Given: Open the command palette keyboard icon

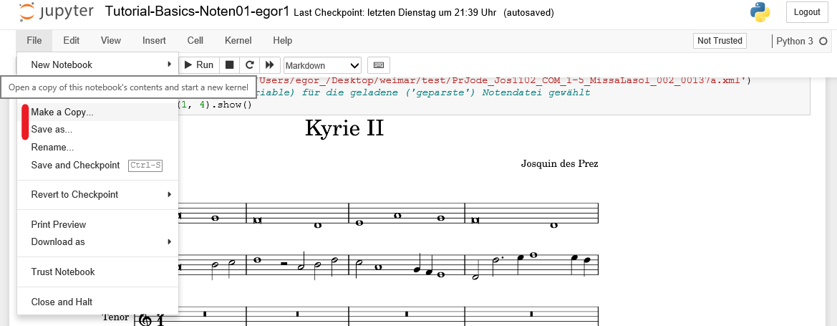Looking at the screenshot, I should 378,65.
